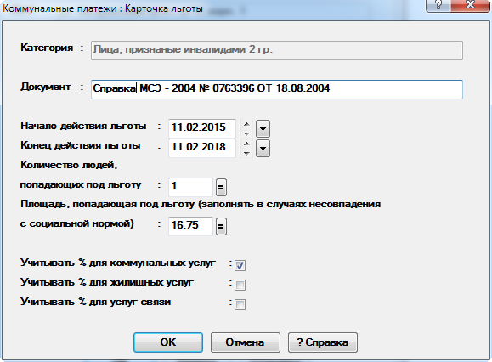Screen dimensions: 492x362
Task: Open help with the ? Справка button
Action: [323, 342]
